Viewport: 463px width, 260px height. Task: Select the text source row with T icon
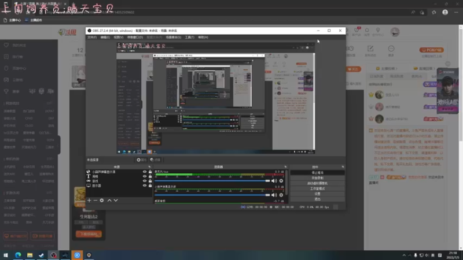119,176
